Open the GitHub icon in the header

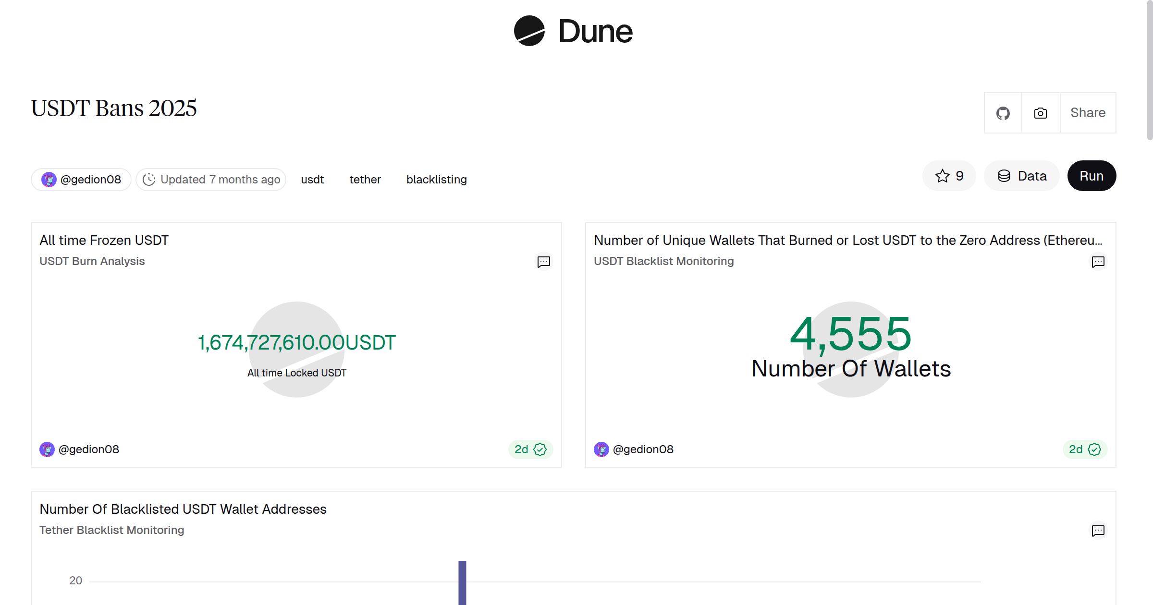coord(1003,113)
